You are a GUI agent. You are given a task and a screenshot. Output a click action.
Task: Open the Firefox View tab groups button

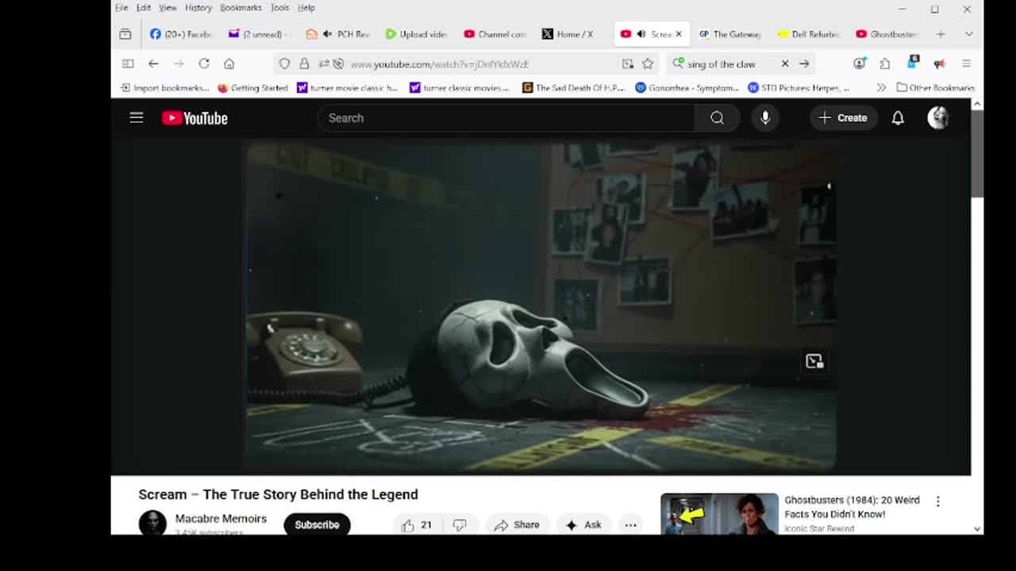pos(125,34)
